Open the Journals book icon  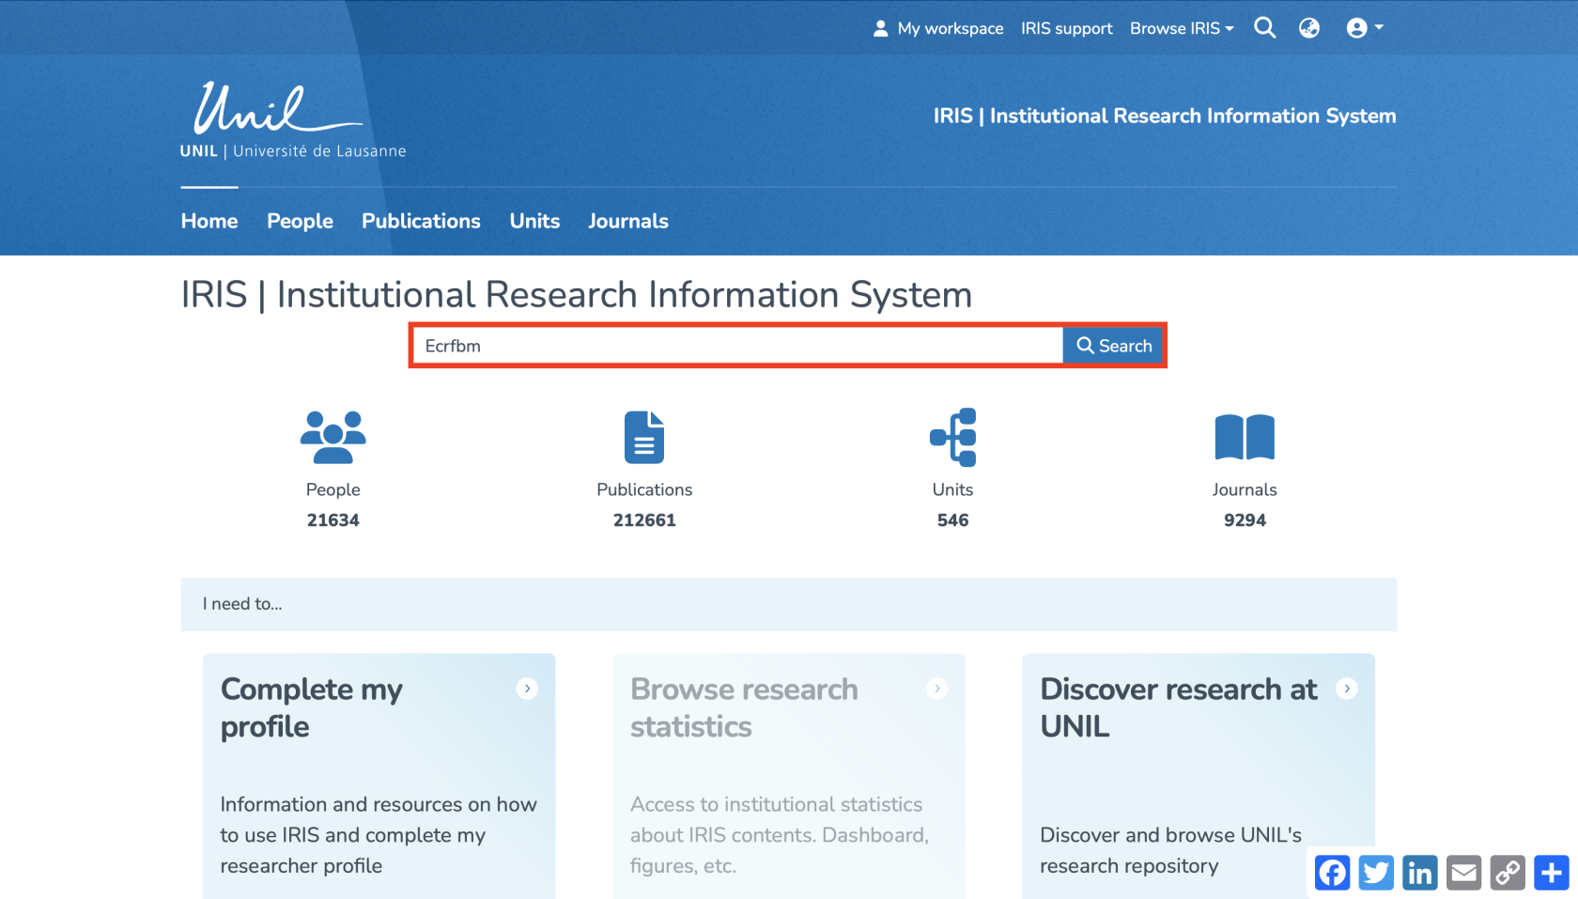pos(1244,438)
